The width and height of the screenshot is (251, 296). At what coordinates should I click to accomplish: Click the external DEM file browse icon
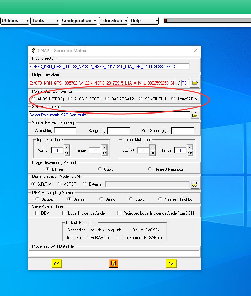click(x=195, y=184)
